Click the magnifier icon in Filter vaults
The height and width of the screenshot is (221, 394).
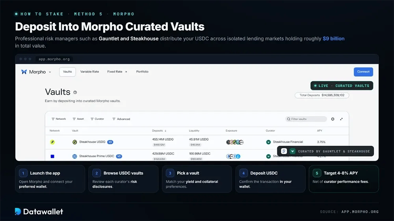tap(289, 119)
